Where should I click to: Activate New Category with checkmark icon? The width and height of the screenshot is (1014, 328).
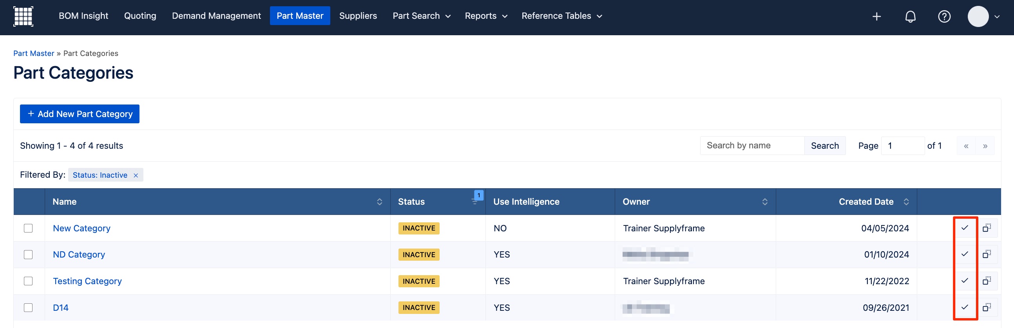(x=964, y=228)
